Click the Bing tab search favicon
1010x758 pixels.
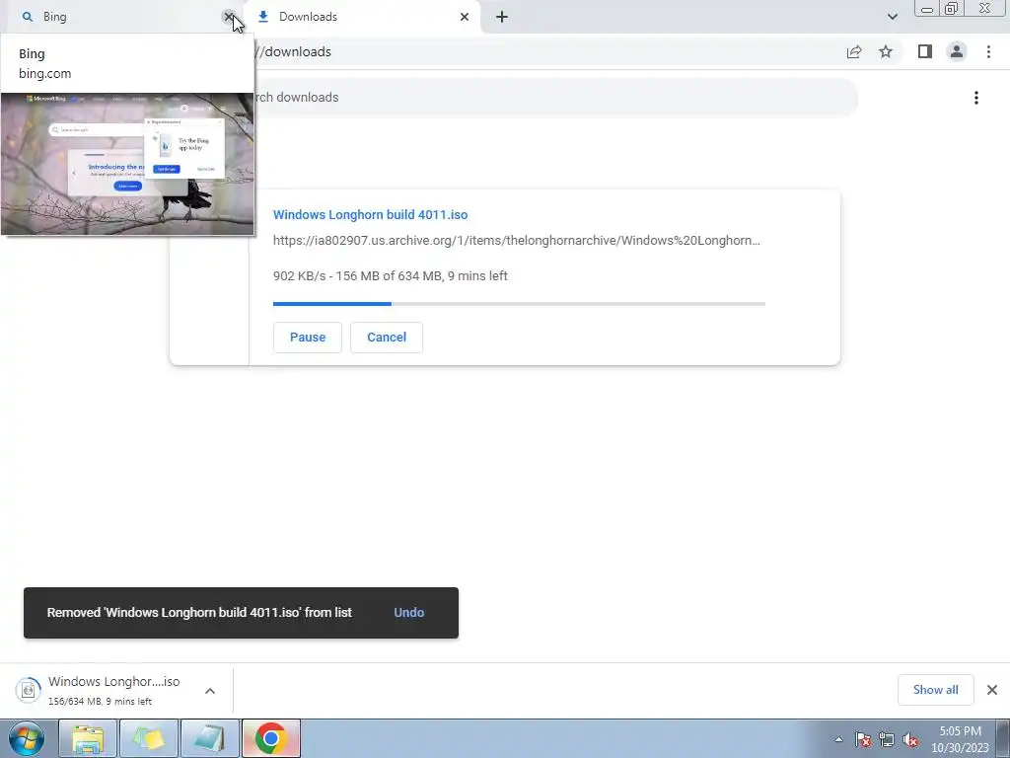tap(27, 17)
